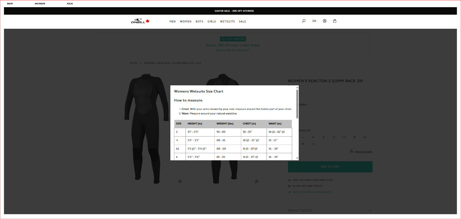Expand the Product Details section
The image size is (461, 219).
click(x=330, y=211)
